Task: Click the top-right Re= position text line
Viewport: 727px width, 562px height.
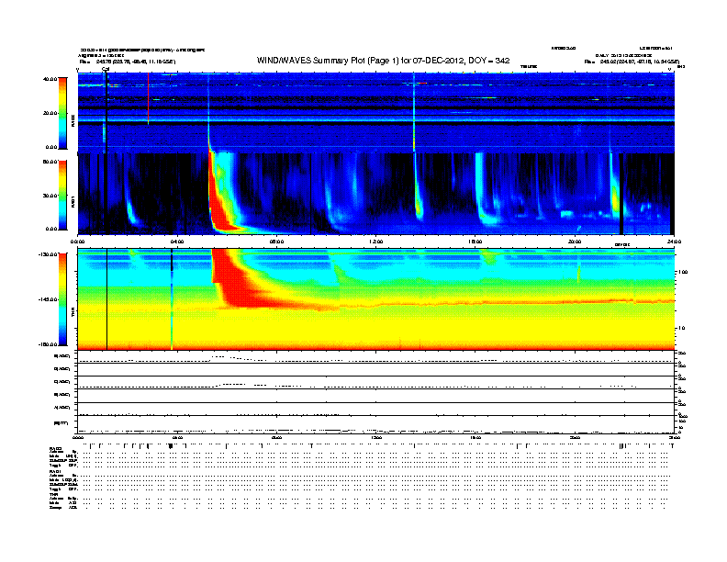Action: (632, 62)
